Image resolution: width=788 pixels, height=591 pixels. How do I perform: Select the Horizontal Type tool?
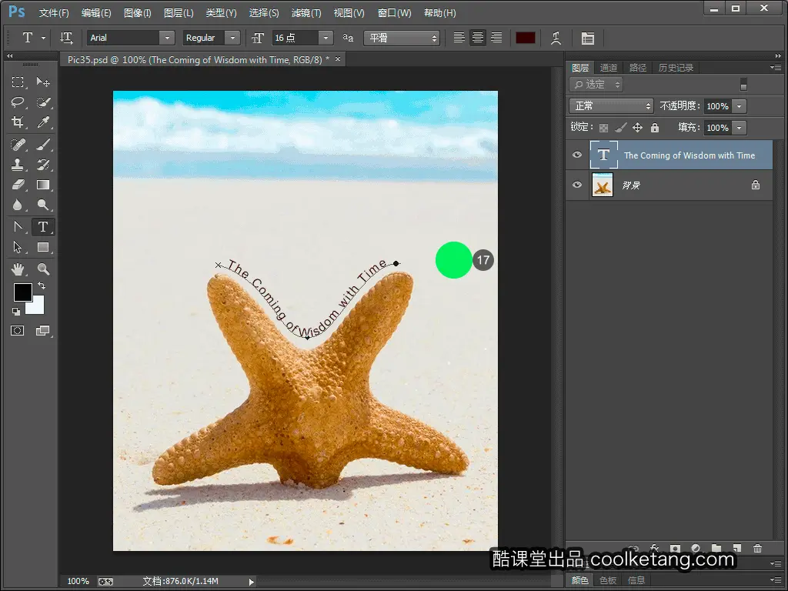43,227
